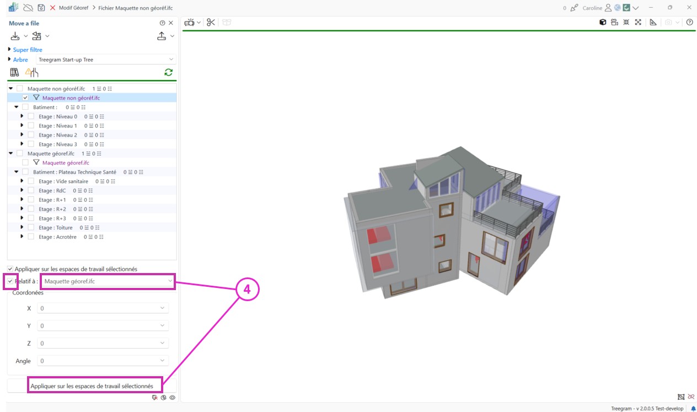Click the cloud offline icon
The height and width of the screenshot is (412, 697).
click(28, 8)
